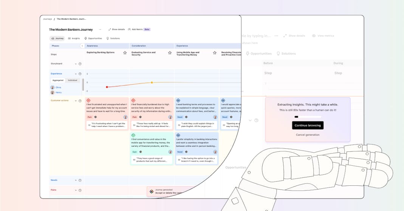This screenshot has width=404, height=211.
Task: Star the Evaluating Service and Security step
Action: [170, 53]
